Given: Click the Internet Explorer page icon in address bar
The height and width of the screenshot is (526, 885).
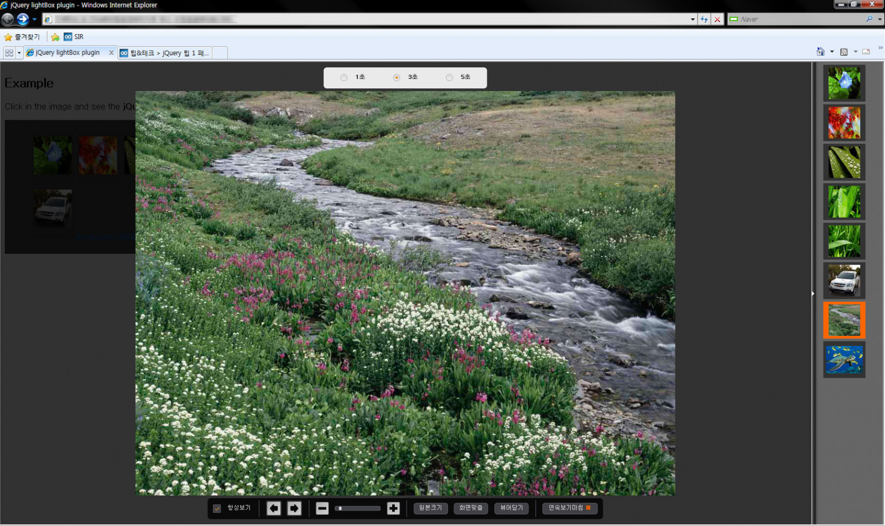Looking at the screenshot, I should [48, 19].
